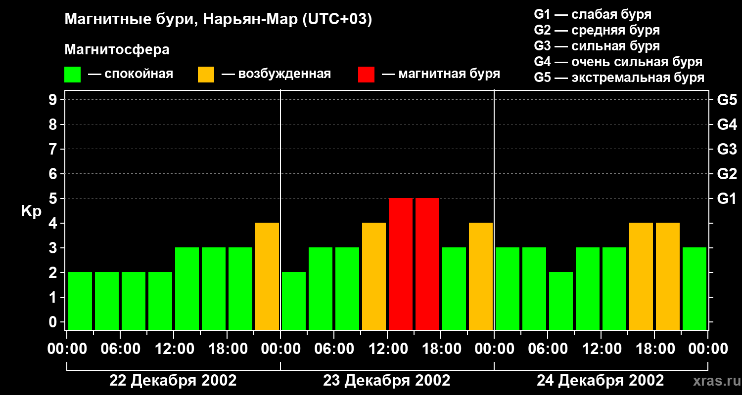This screenshot has height=395, width=742.
Task: Click the 'G2 — средняя буря' legend line
Action: pyautogui.click(x=597, y=30)
